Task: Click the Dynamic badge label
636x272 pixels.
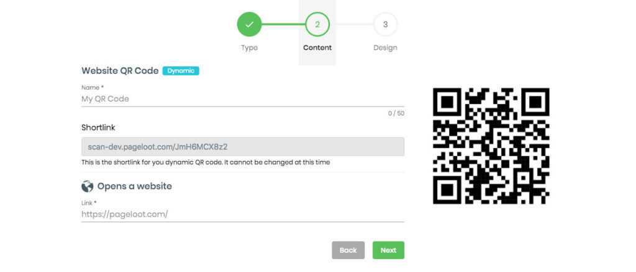Action: click(x=181, y=71)
